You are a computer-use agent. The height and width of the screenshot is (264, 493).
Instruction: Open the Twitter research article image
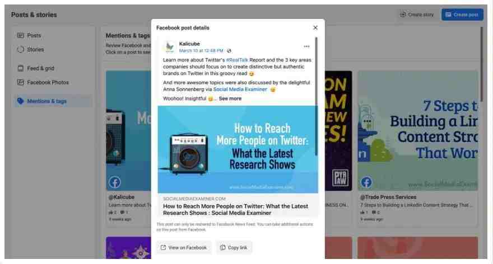pyautogui.click(x=238, y=149)
